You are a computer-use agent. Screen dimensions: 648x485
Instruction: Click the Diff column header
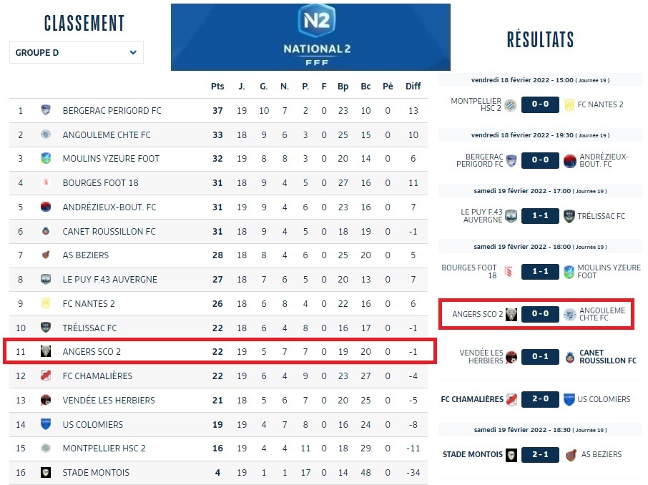pyautogui.click(x=413, y=87)
